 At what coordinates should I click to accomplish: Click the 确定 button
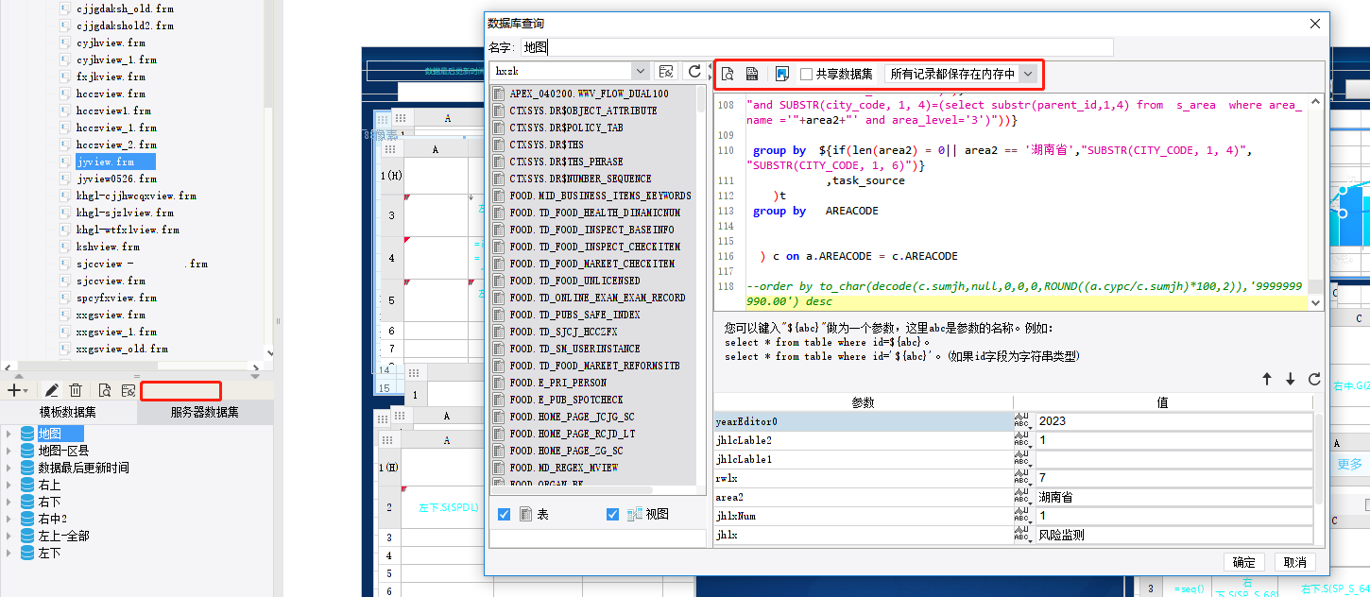[1244, 562]
